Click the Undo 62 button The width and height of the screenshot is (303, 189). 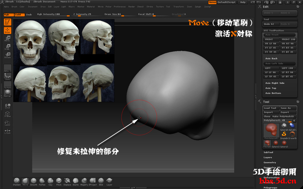point(271,24)
